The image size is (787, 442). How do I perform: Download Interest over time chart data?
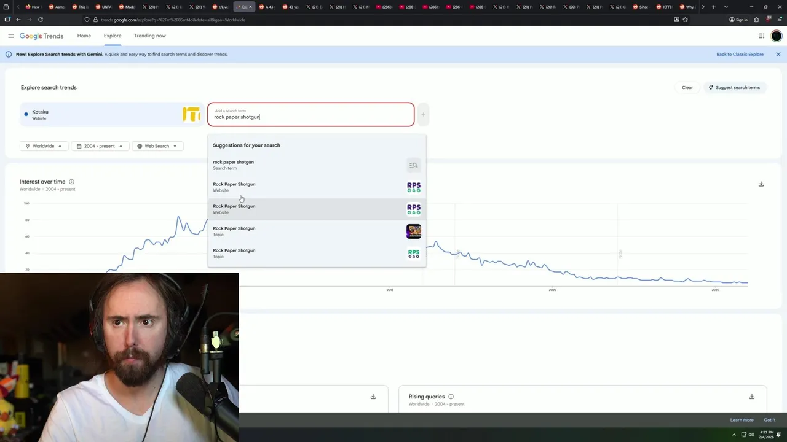point(761,184)
